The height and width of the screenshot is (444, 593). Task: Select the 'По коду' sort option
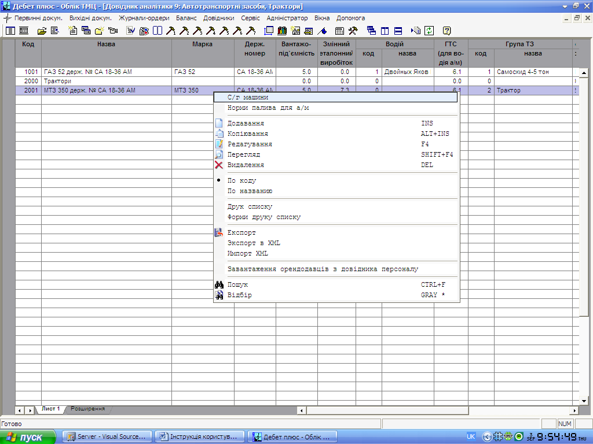click(335, 180)
